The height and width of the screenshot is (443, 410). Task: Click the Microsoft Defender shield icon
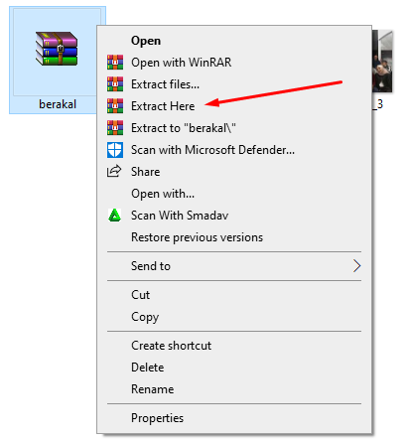(115, 150)
